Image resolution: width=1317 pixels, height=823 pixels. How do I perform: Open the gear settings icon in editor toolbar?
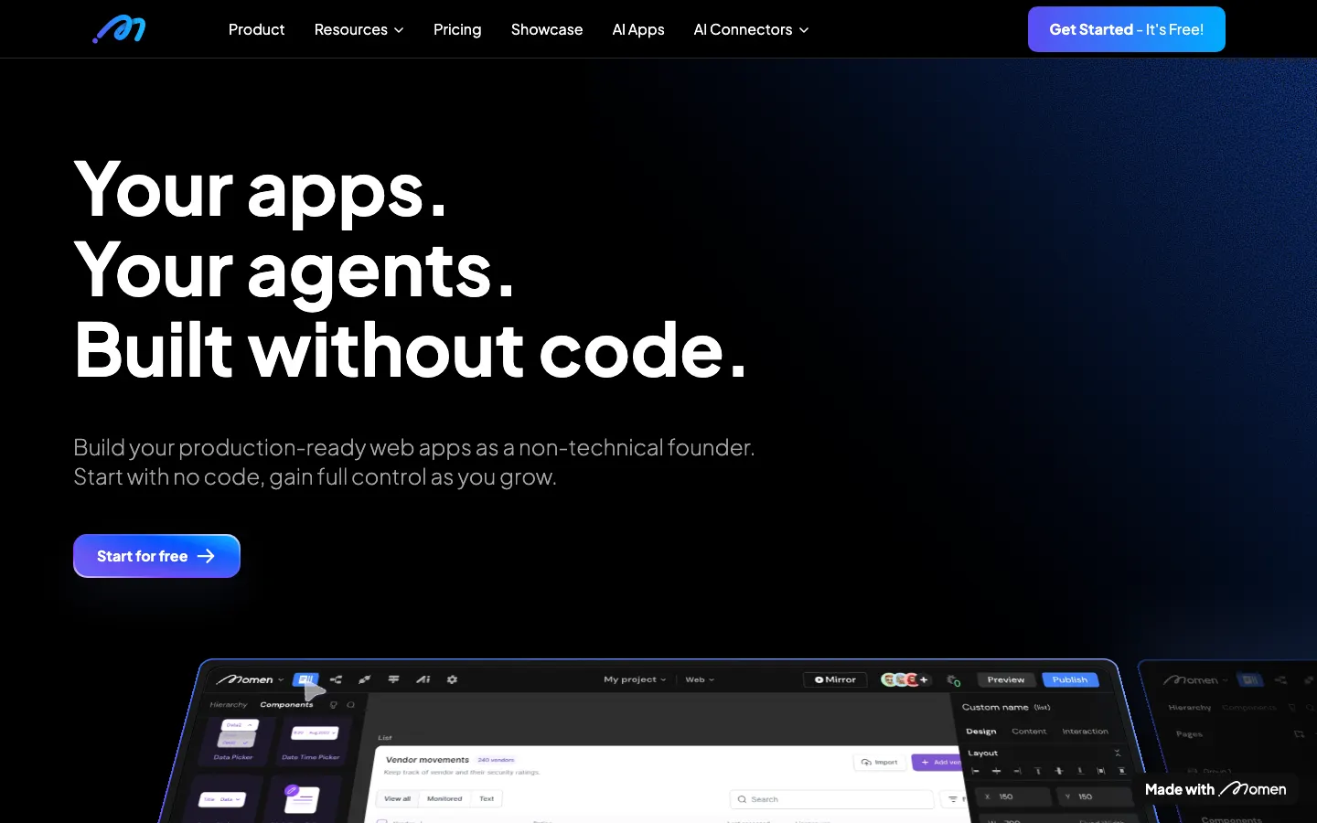click(452, 679)
